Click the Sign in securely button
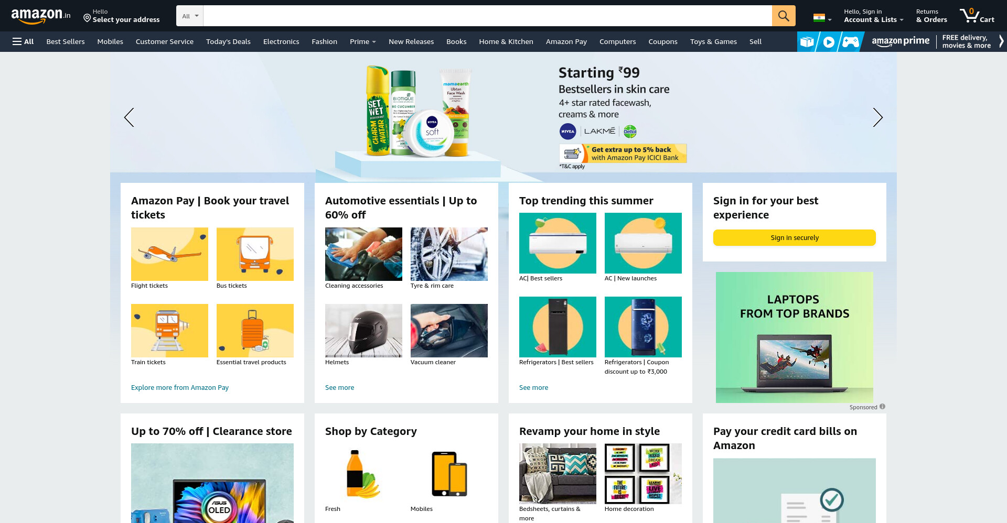 [794, 237]
